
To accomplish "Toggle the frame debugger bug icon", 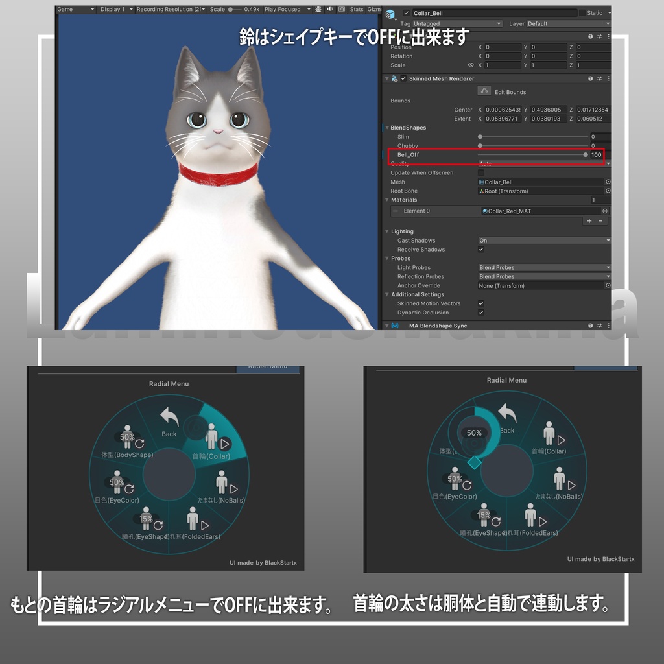I will (x=318, y=9).
